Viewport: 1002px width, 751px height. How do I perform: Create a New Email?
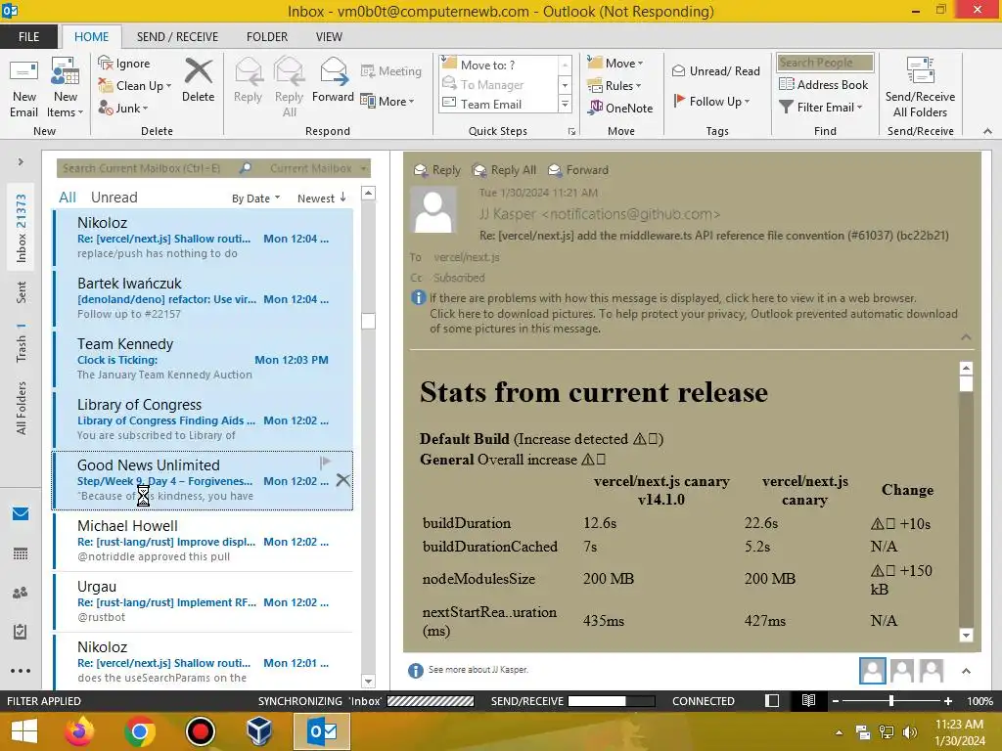23,88
